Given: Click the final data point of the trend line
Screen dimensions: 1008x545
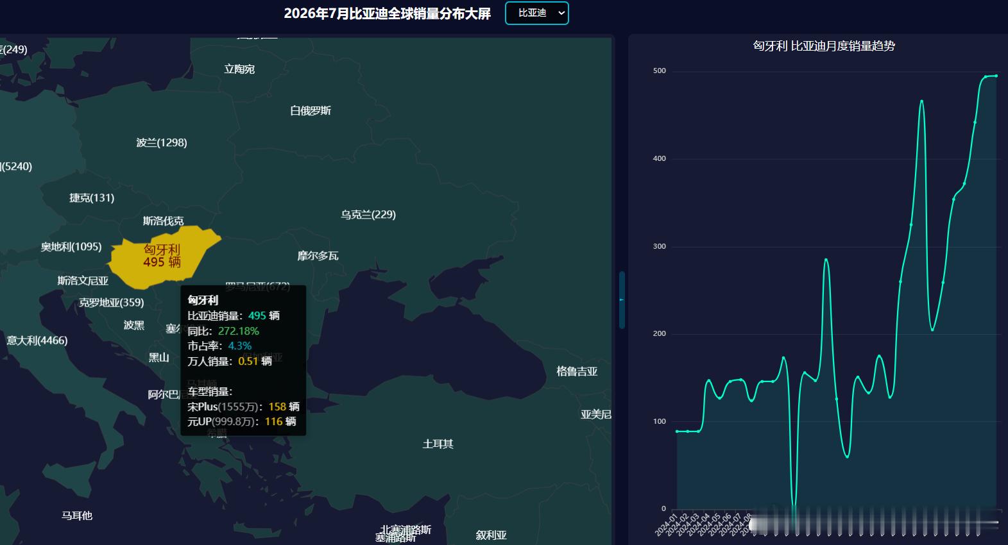Looking at the screenshot, I should [996, 76].
